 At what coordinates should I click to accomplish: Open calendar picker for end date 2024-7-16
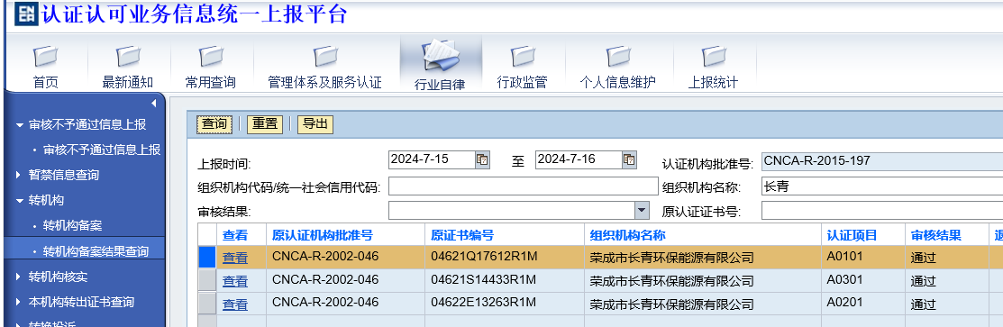tap(629, 160)
